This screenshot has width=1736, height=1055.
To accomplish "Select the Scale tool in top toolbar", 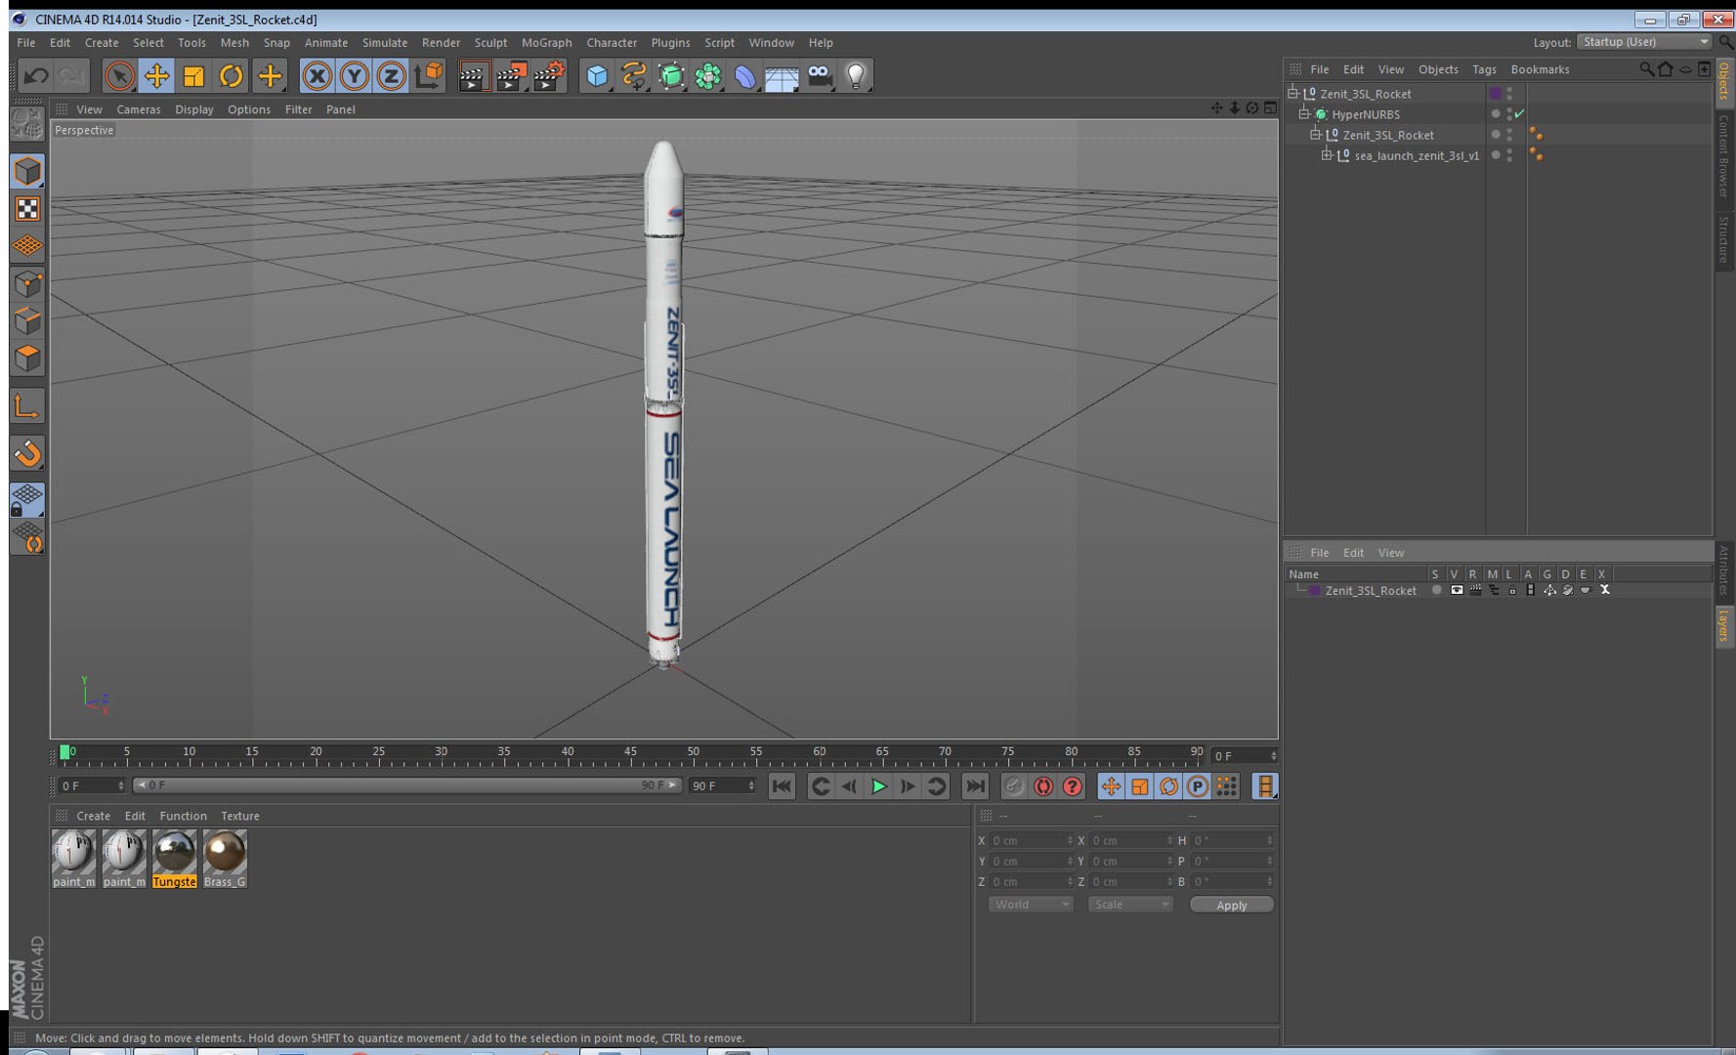I will [193, 75].
